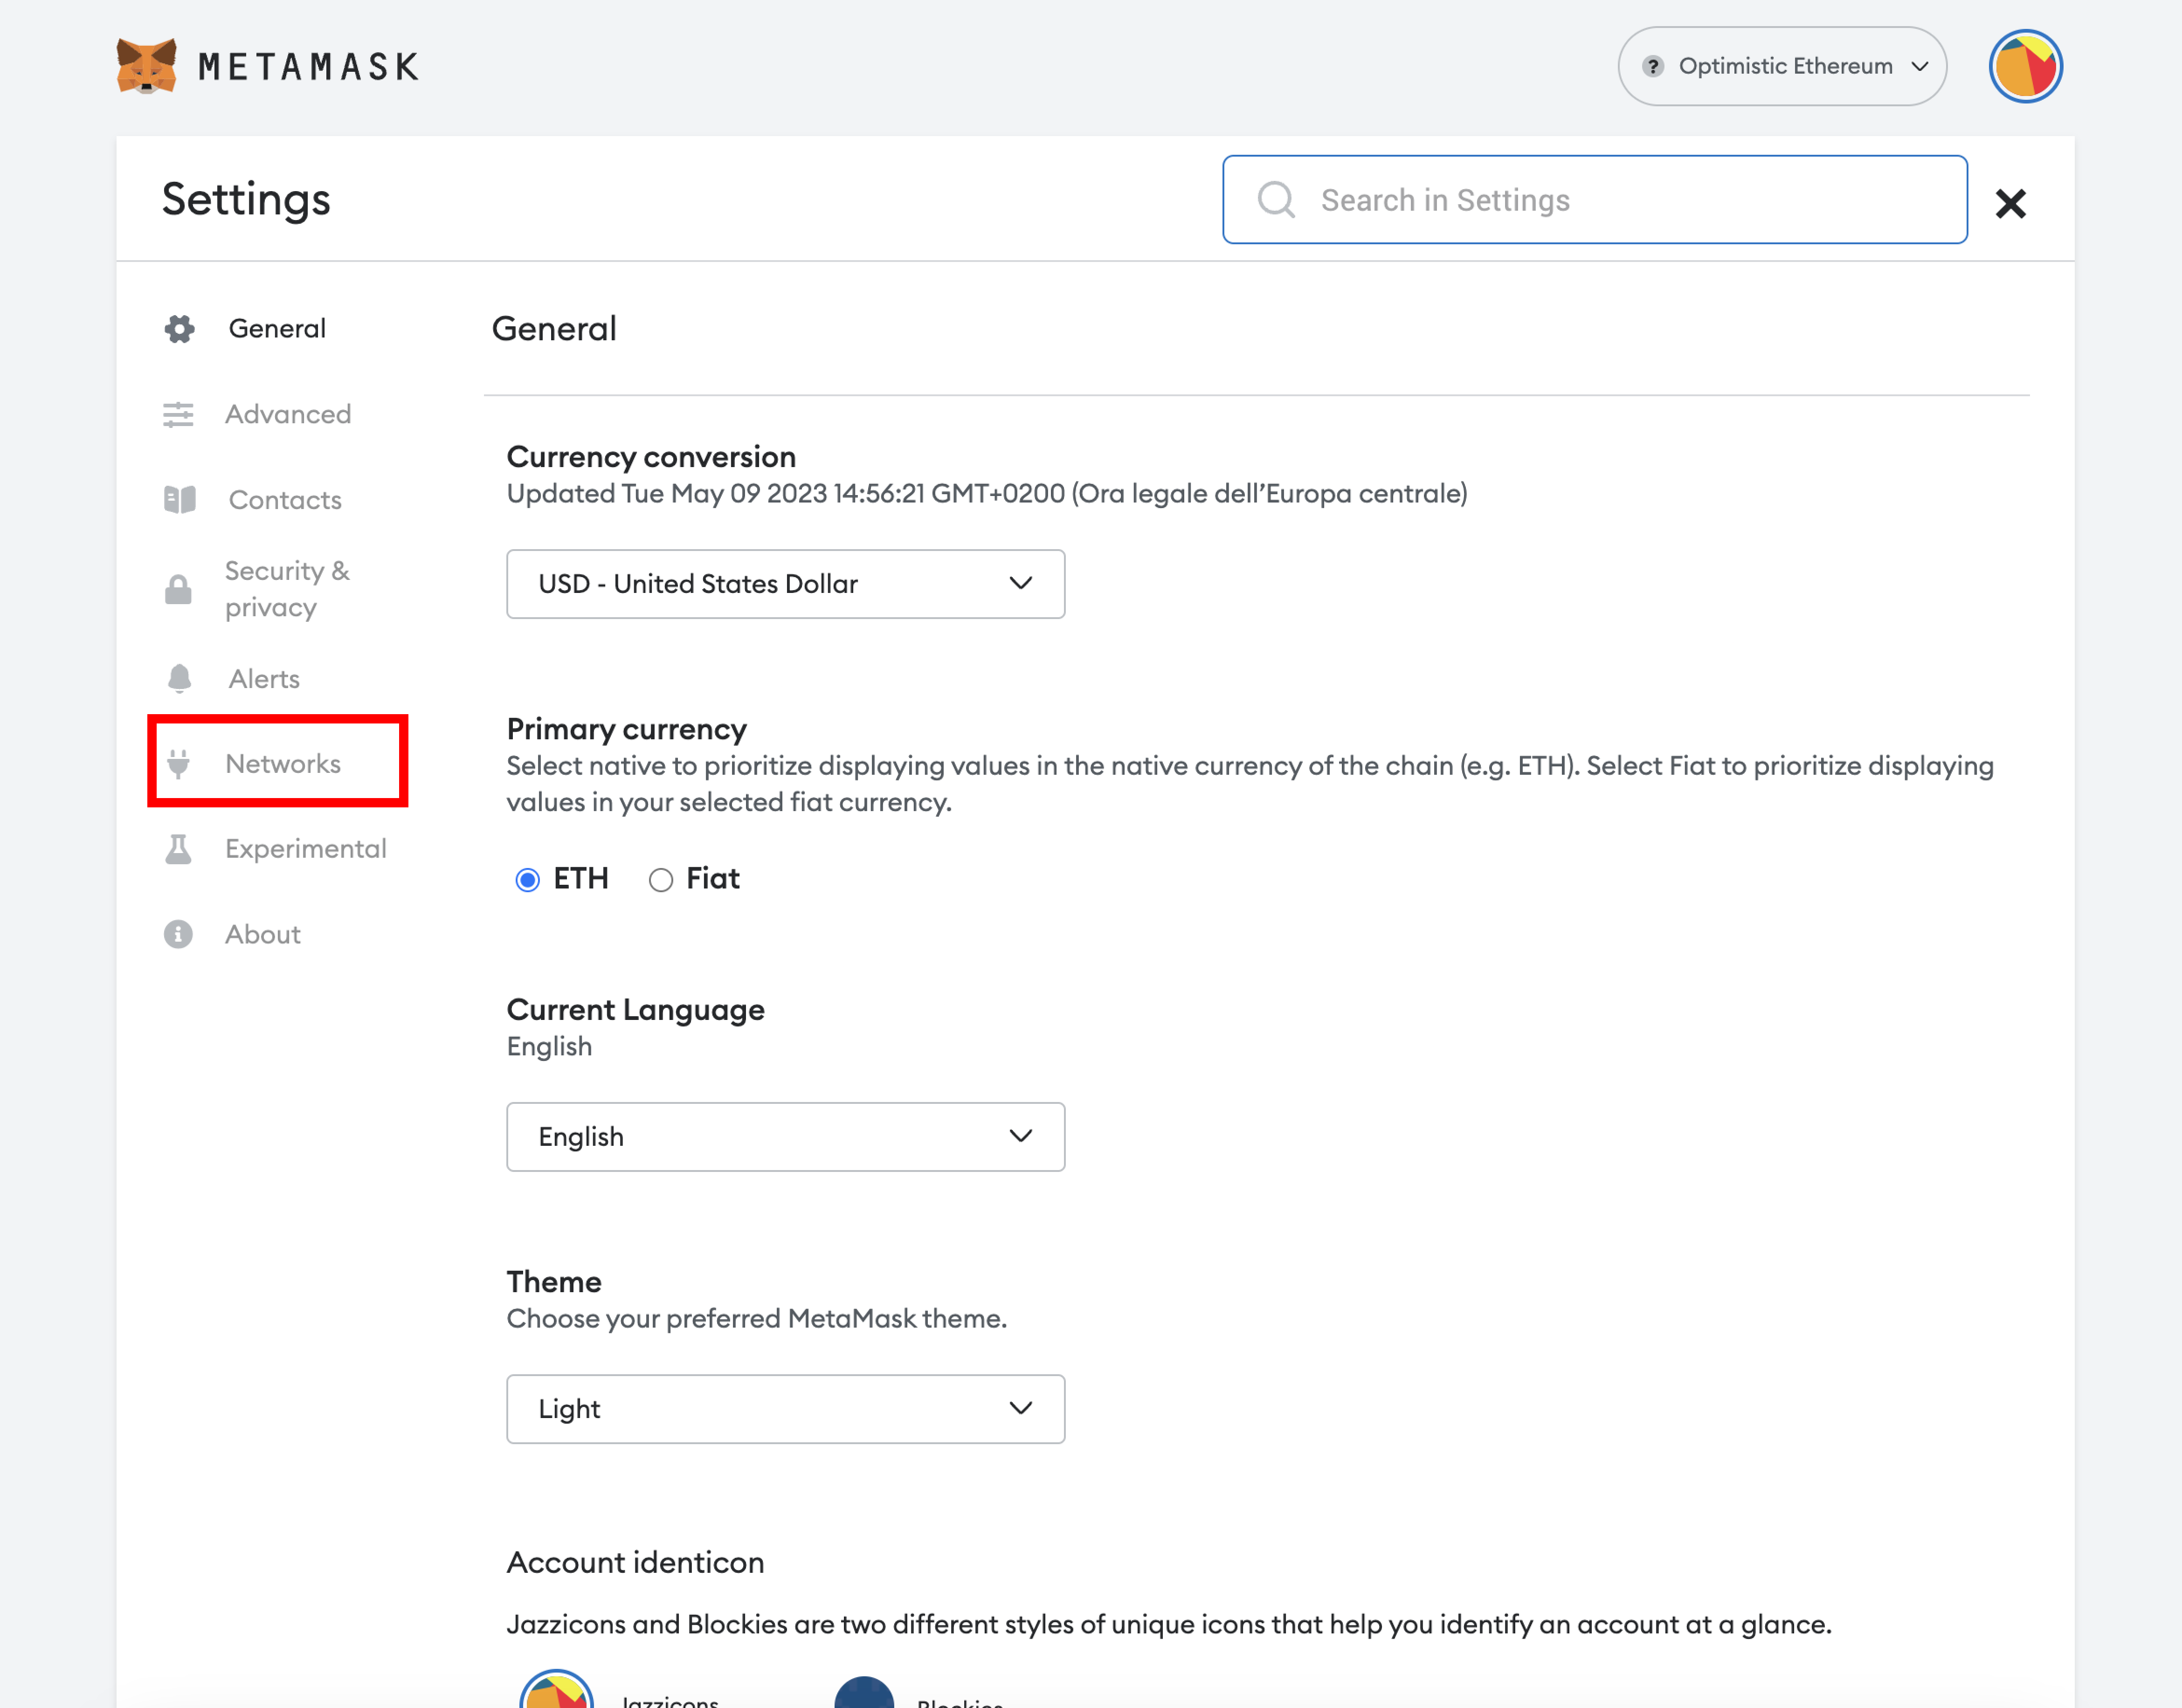Screen dimensions: 2182x1708
Task: Click the General gear icon
Action: tap(180, 329)
